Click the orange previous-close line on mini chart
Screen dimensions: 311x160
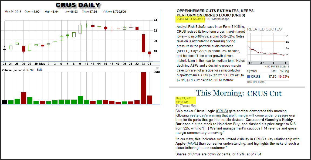click(266, 42)
